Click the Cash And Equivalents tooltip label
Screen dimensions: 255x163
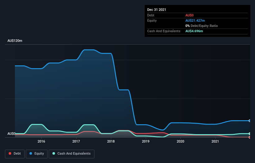point(164,31)
